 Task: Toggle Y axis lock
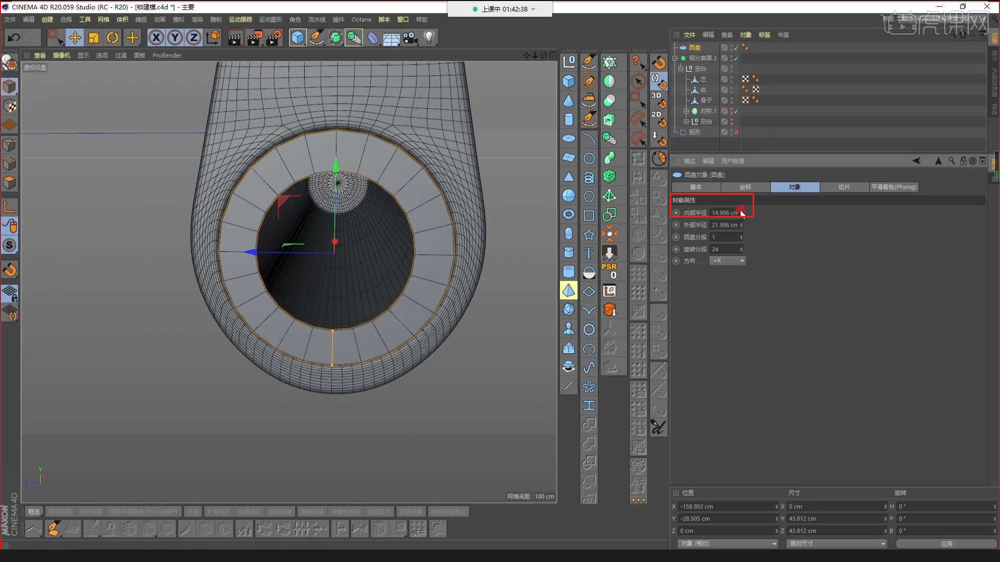[175, 37]
